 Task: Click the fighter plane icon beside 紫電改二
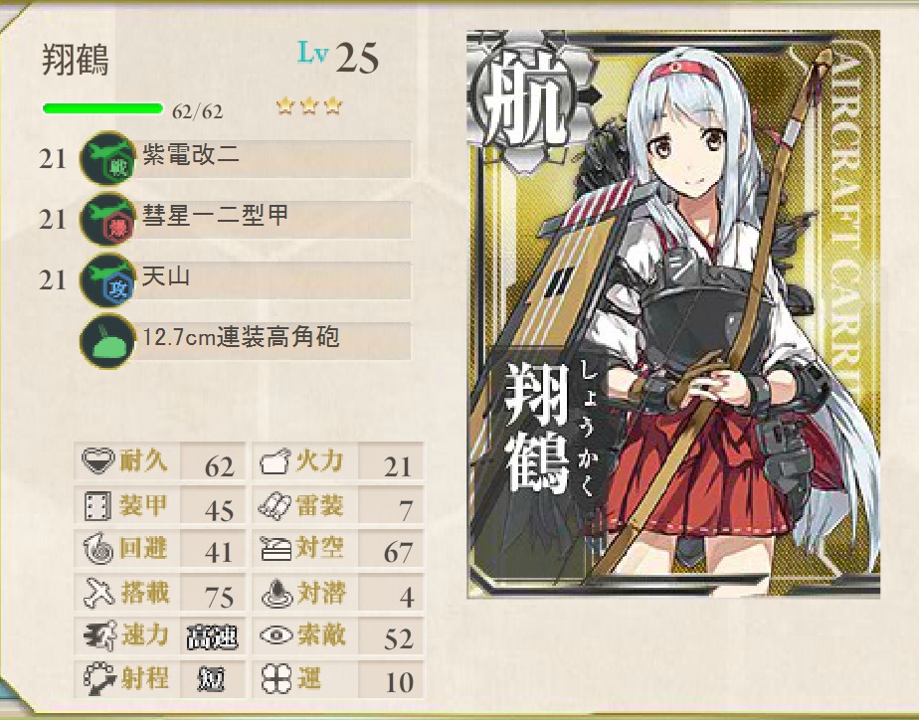(107, 158)
